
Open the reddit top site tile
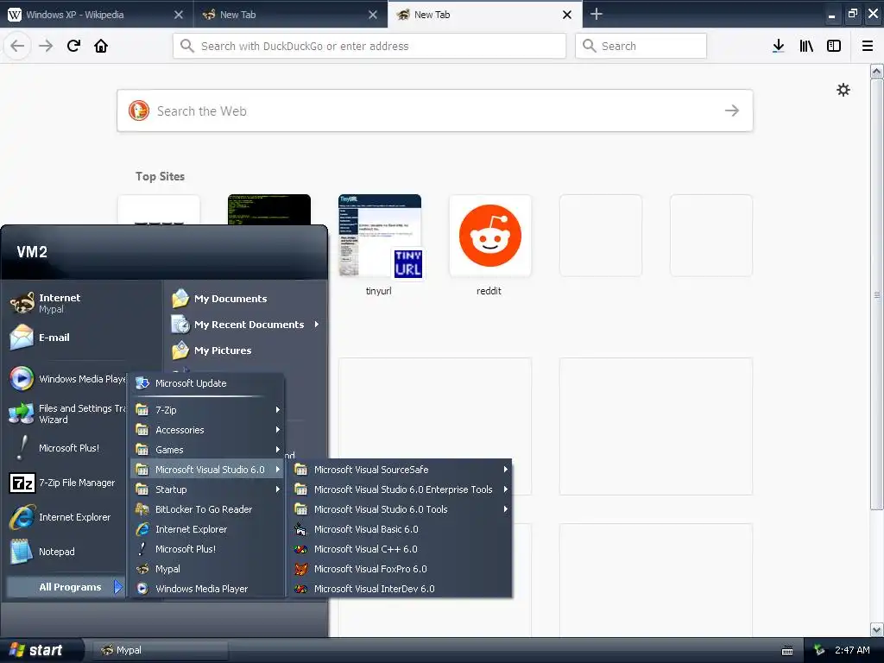490,236
